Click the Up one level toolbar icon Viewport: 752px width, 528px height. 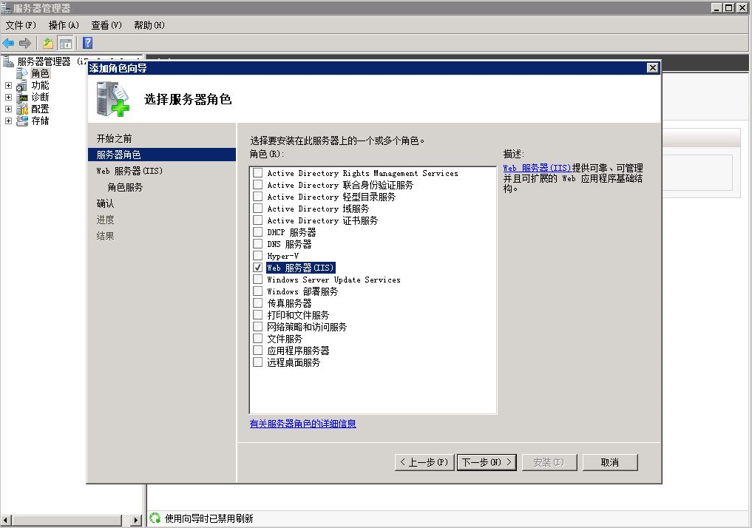coord(47,43)
